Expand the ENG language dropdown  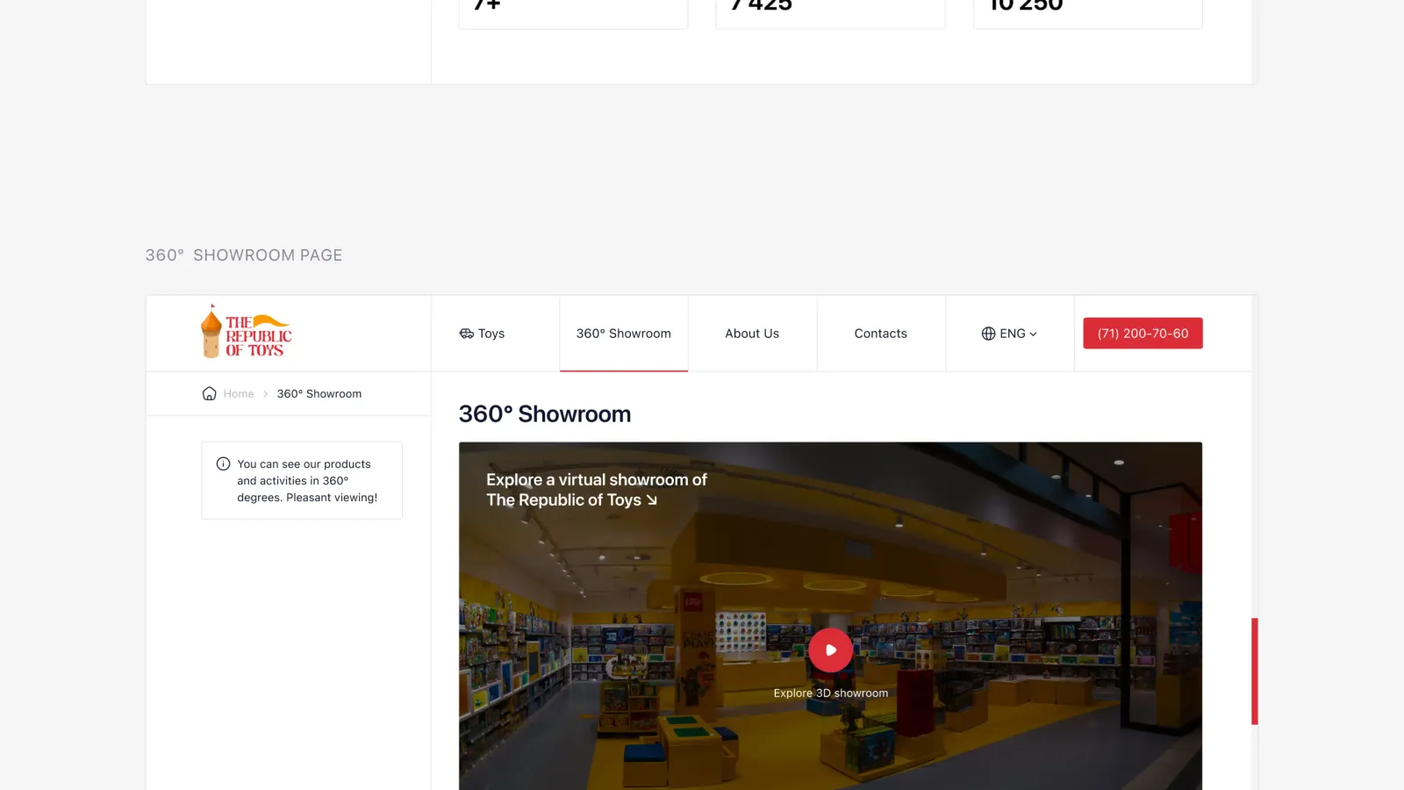[x=1010, y=334]
